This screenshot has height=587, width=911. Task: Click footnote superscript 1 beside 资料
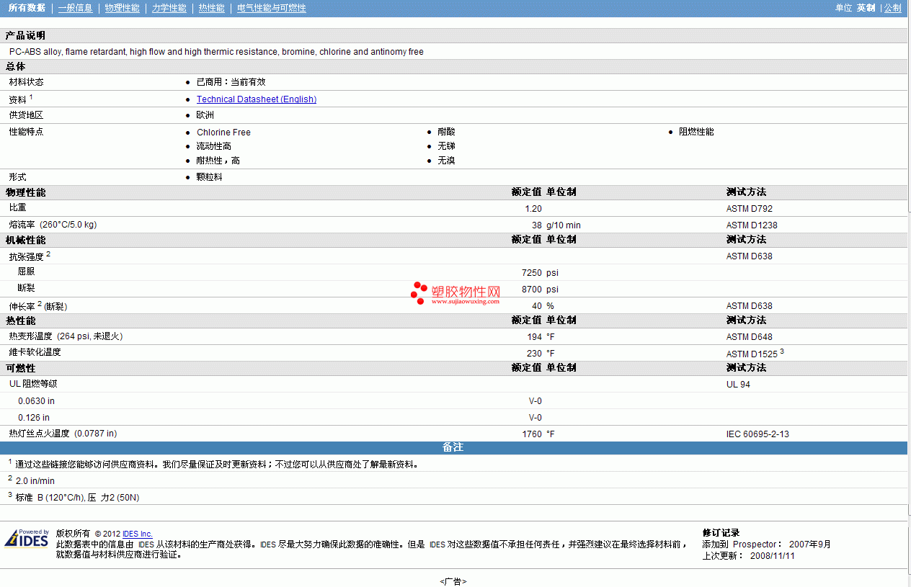(x=31, y=97)
